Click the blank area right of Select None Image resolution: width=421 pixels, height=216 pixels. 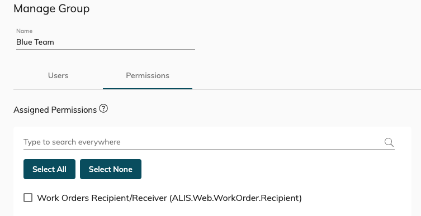click(268, 169)
